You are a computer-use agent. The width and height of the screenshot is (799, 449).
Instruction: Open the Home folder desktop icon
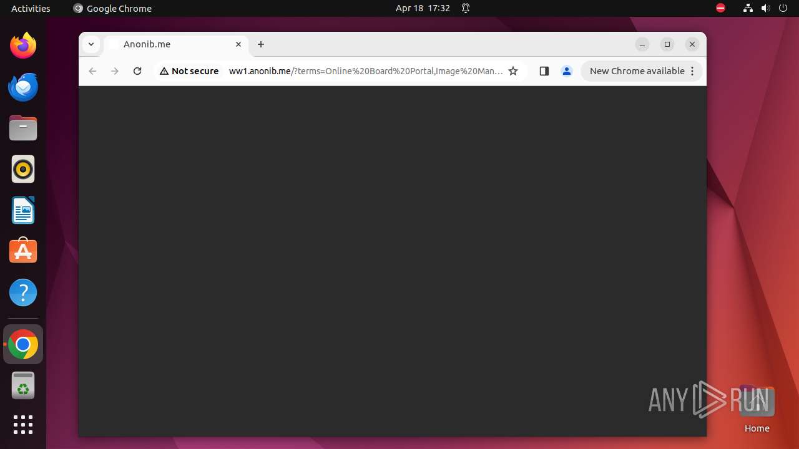[x=757, y=410]
